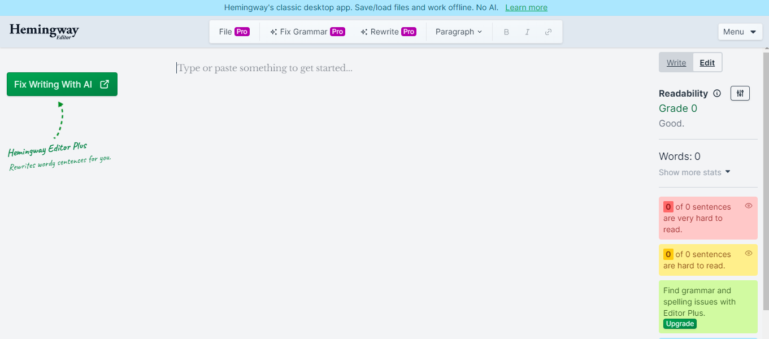Click the editor text area placeholder
The width and height of the screenshot is (769, 339).
265,68
